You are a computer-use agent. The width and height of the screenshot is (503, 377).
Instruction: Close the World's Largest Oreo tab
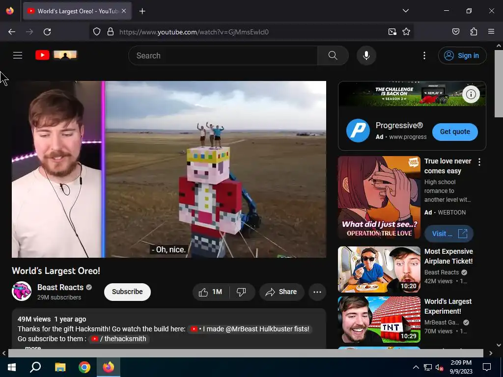pyautogui.click(x=124, y=11)
